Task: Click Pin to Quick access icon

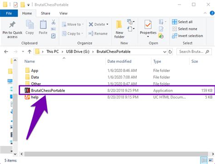Action: (12, 25)
